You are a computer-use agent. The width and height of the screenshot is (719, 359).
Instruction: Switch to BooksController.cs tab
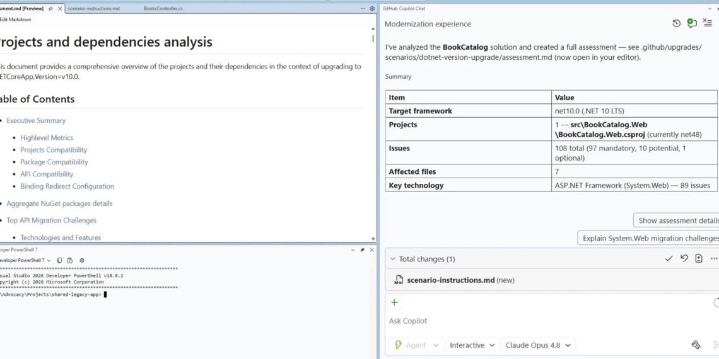coord(163,9)
